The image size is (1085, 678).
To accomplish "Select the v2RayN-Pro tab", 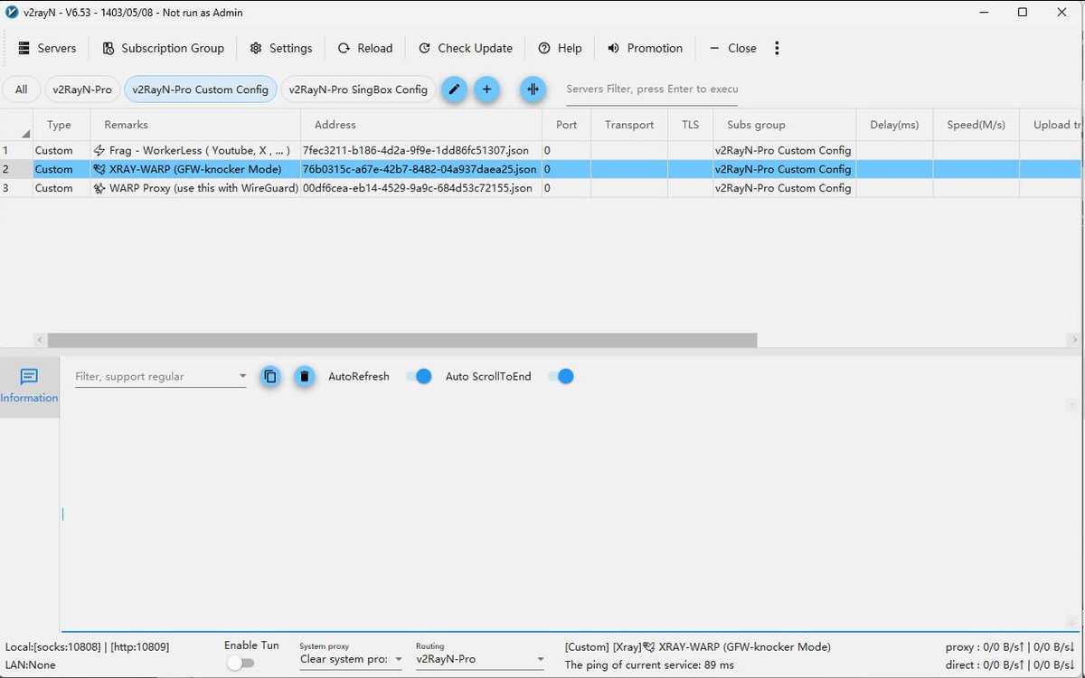I will click(82, 89).
